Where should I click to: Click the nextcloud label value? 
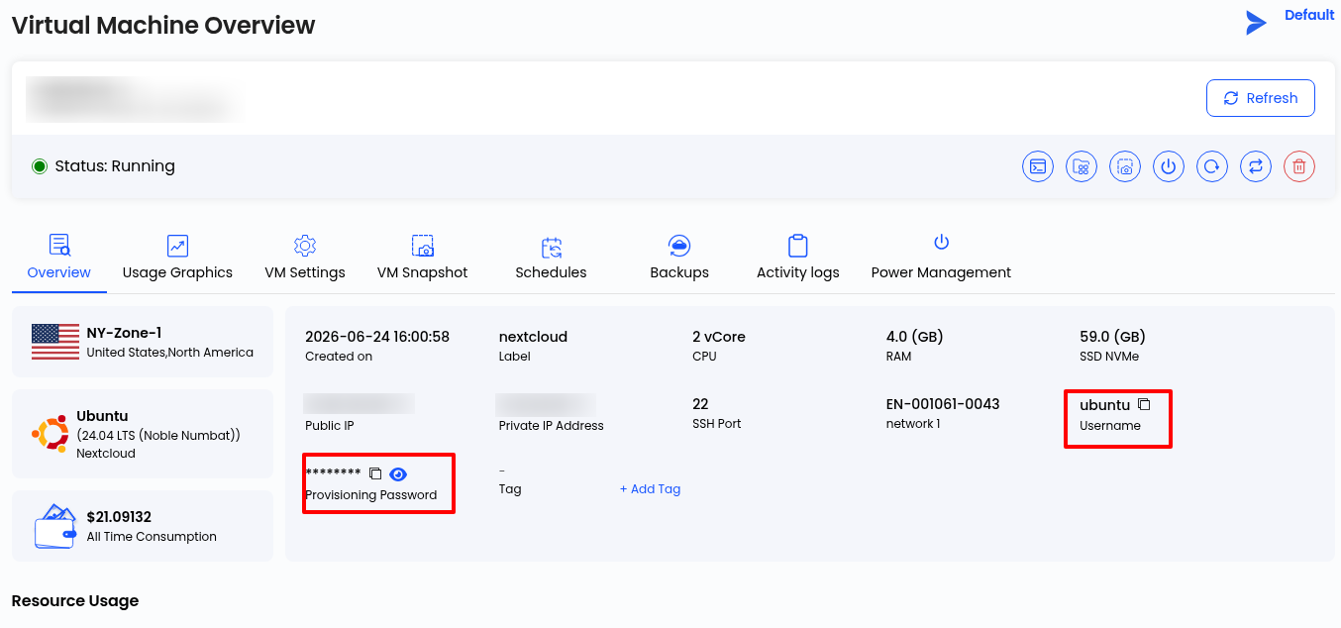[533, 337]
